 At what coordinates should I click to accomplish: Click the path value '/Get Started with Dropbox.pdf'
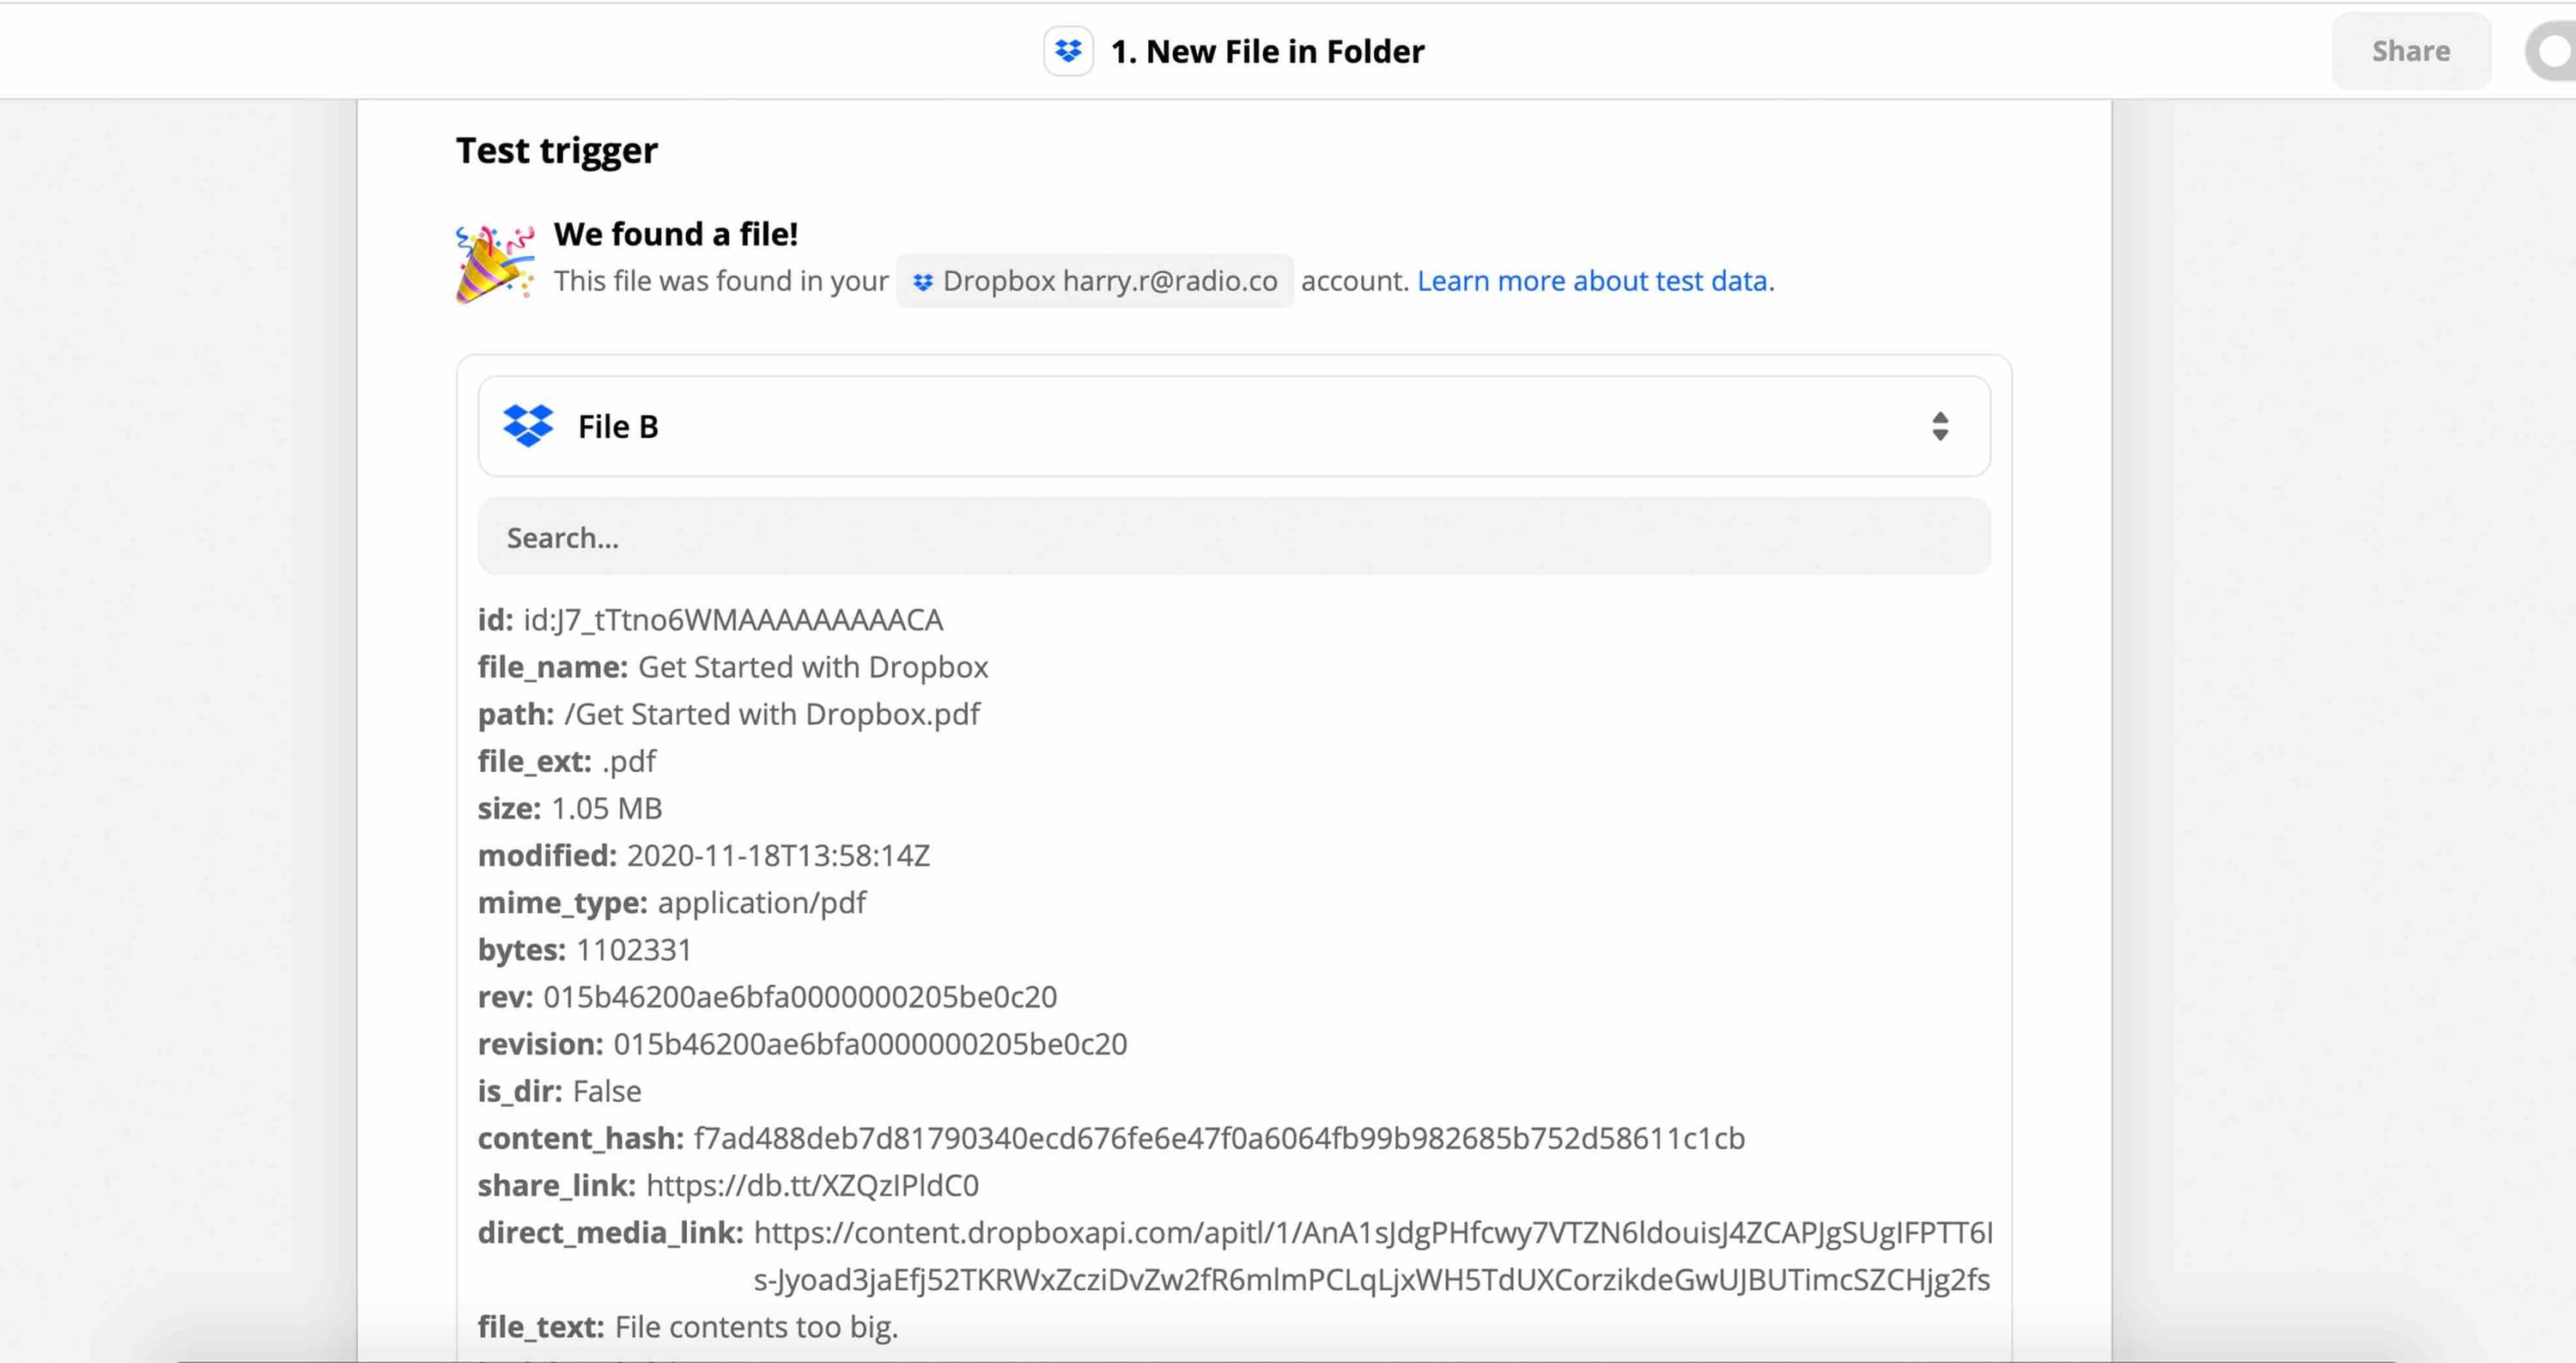click(772, 714)
